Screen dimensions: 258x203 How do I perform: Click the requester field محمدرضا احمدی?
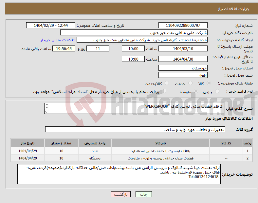pos(142,40)
